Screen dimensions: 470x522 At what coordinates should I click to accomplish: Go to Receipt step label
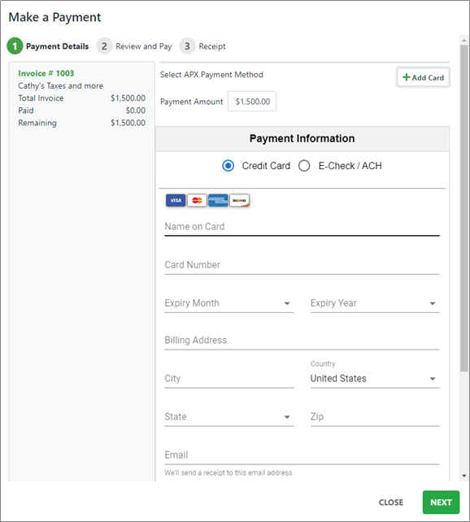pyautogui.click(x=212, y=46)
